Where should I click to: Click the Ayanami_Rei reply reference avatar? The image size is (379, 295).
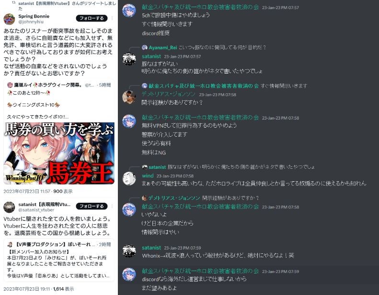(x=145, y=47)
